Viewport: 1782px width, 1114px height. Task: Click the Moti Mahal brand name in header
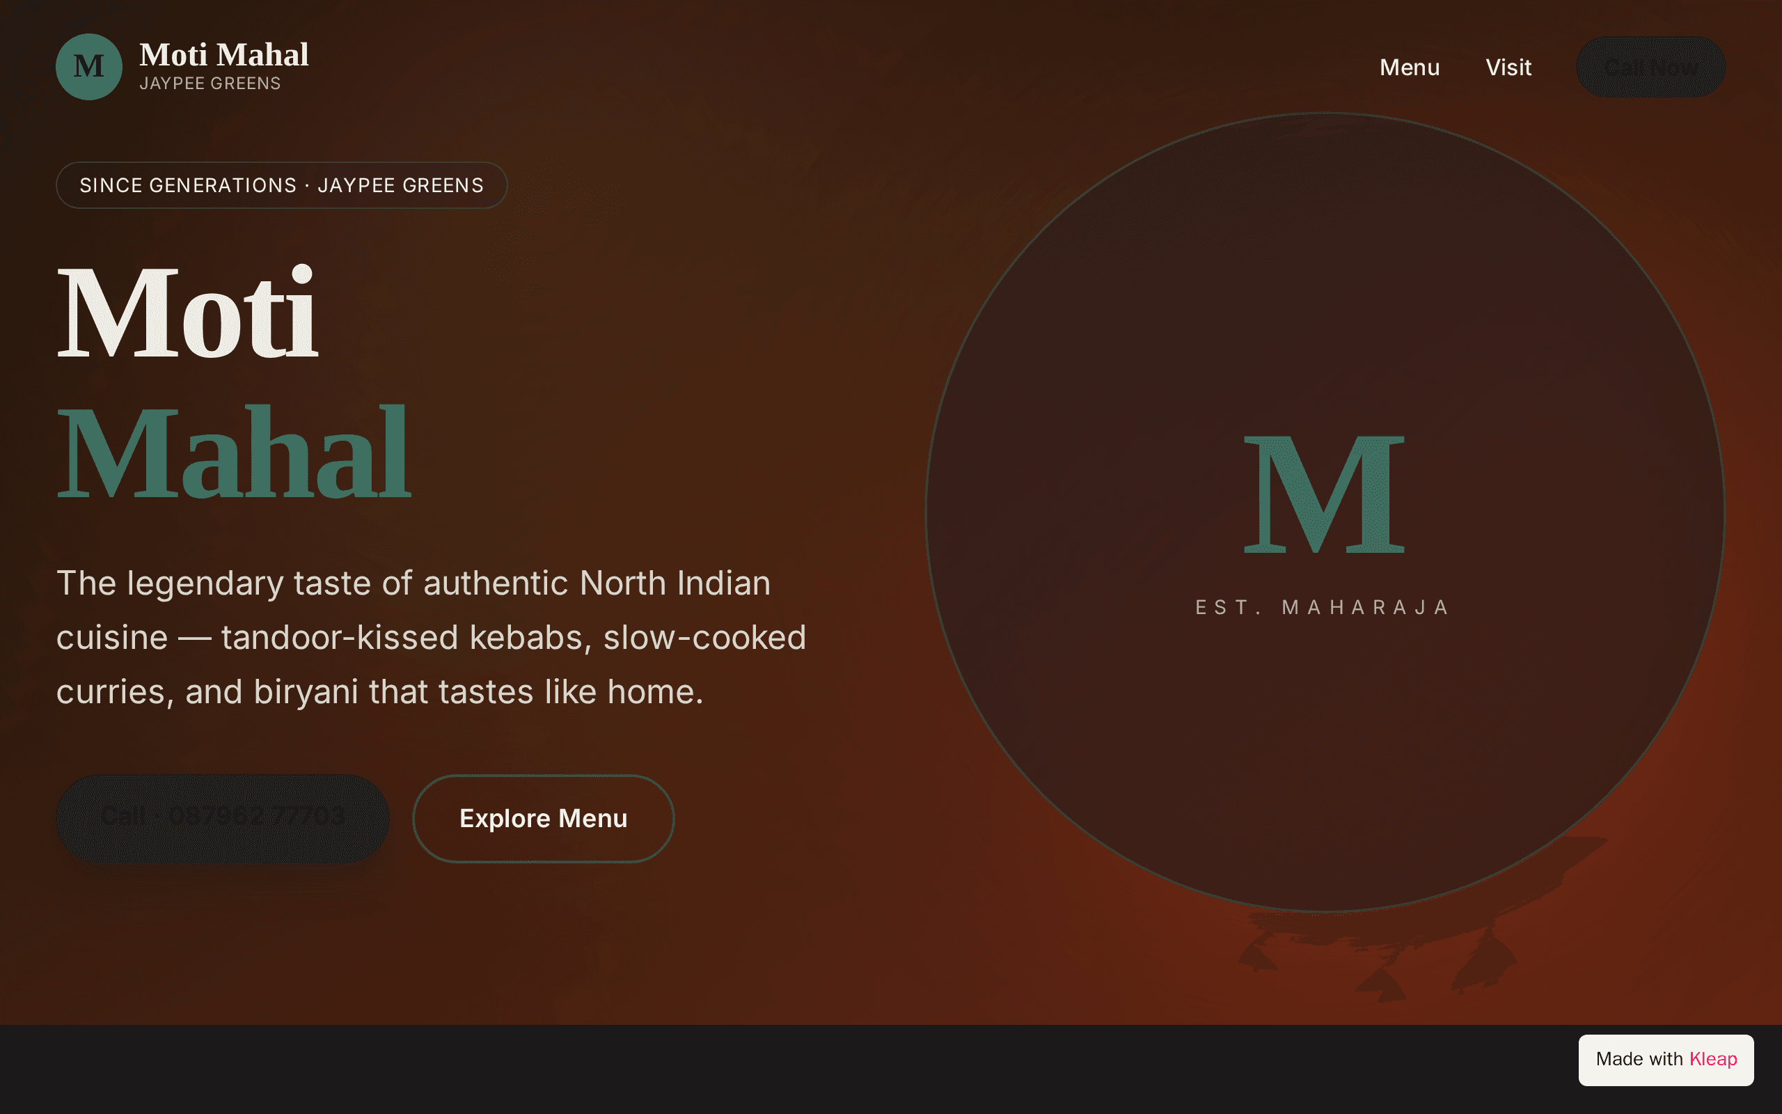[x=224, y=55]
